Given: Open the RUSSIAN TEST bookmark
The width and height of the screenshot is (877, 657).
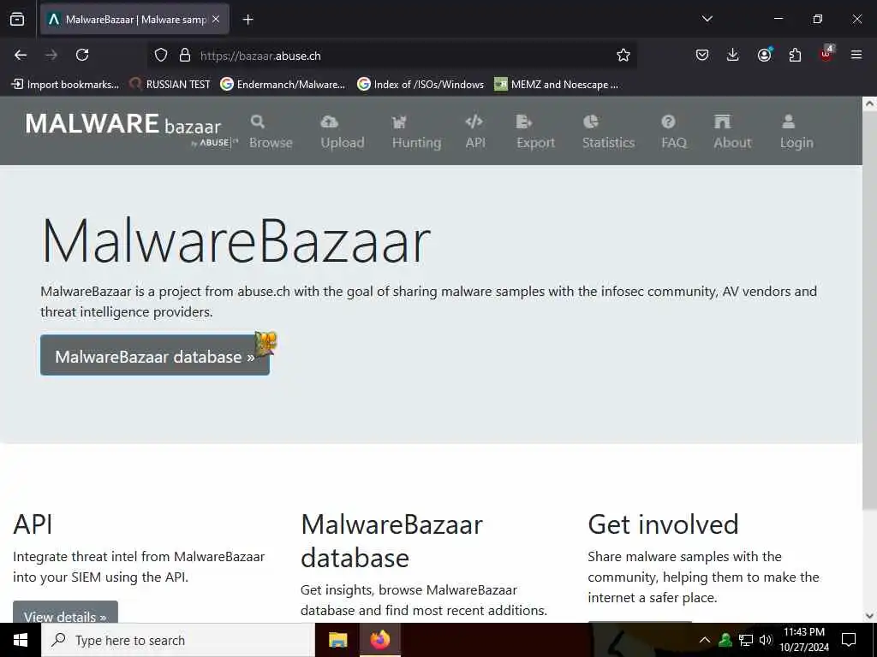Looking at the screenshot, I should coord(170,85).
